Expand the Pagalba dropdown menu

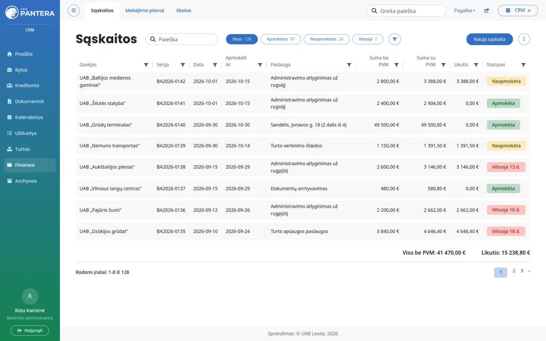click(465, 10)
